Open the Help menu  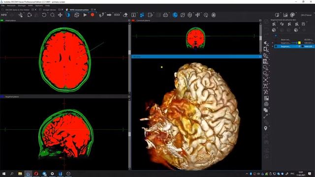[47, 5]
